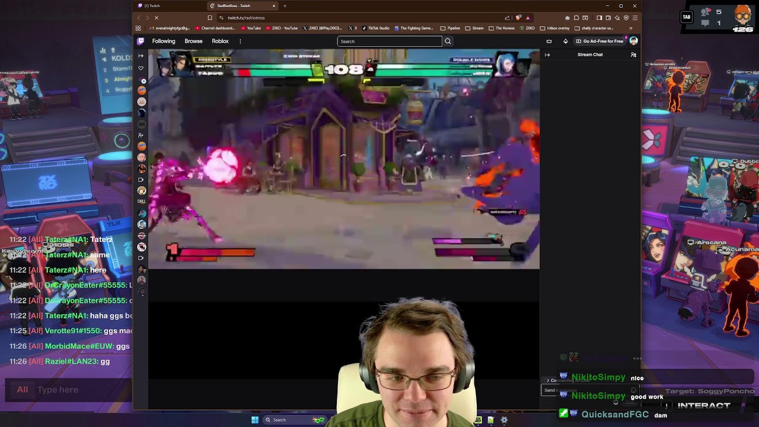Open Twitch notifications icon
759x427 pixels.
pyautogui.click(x=565, y=42)
